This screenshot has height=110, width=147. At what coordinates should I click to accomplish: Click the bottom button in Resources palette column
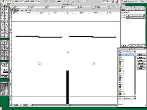[141, 69]
